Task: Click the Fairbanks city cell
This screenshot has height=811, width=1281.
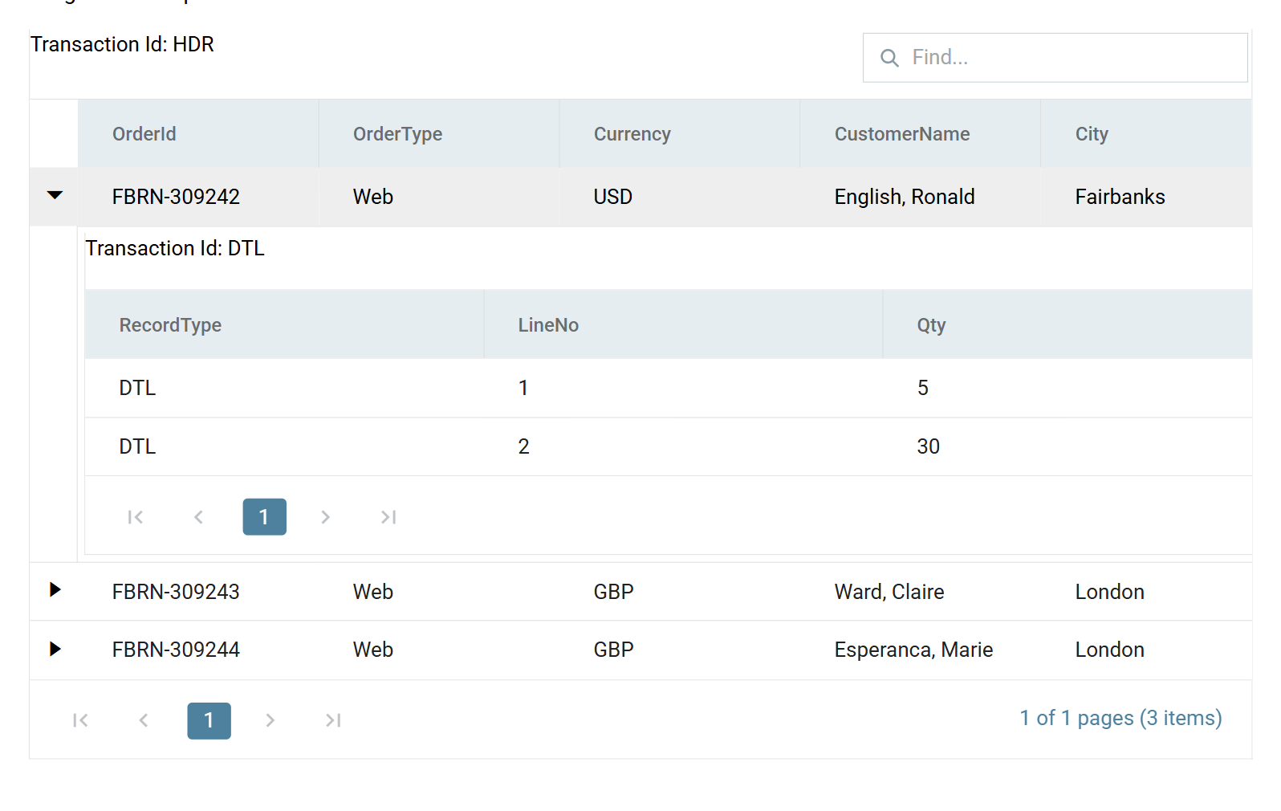Action: click(x=1146, y=197)
